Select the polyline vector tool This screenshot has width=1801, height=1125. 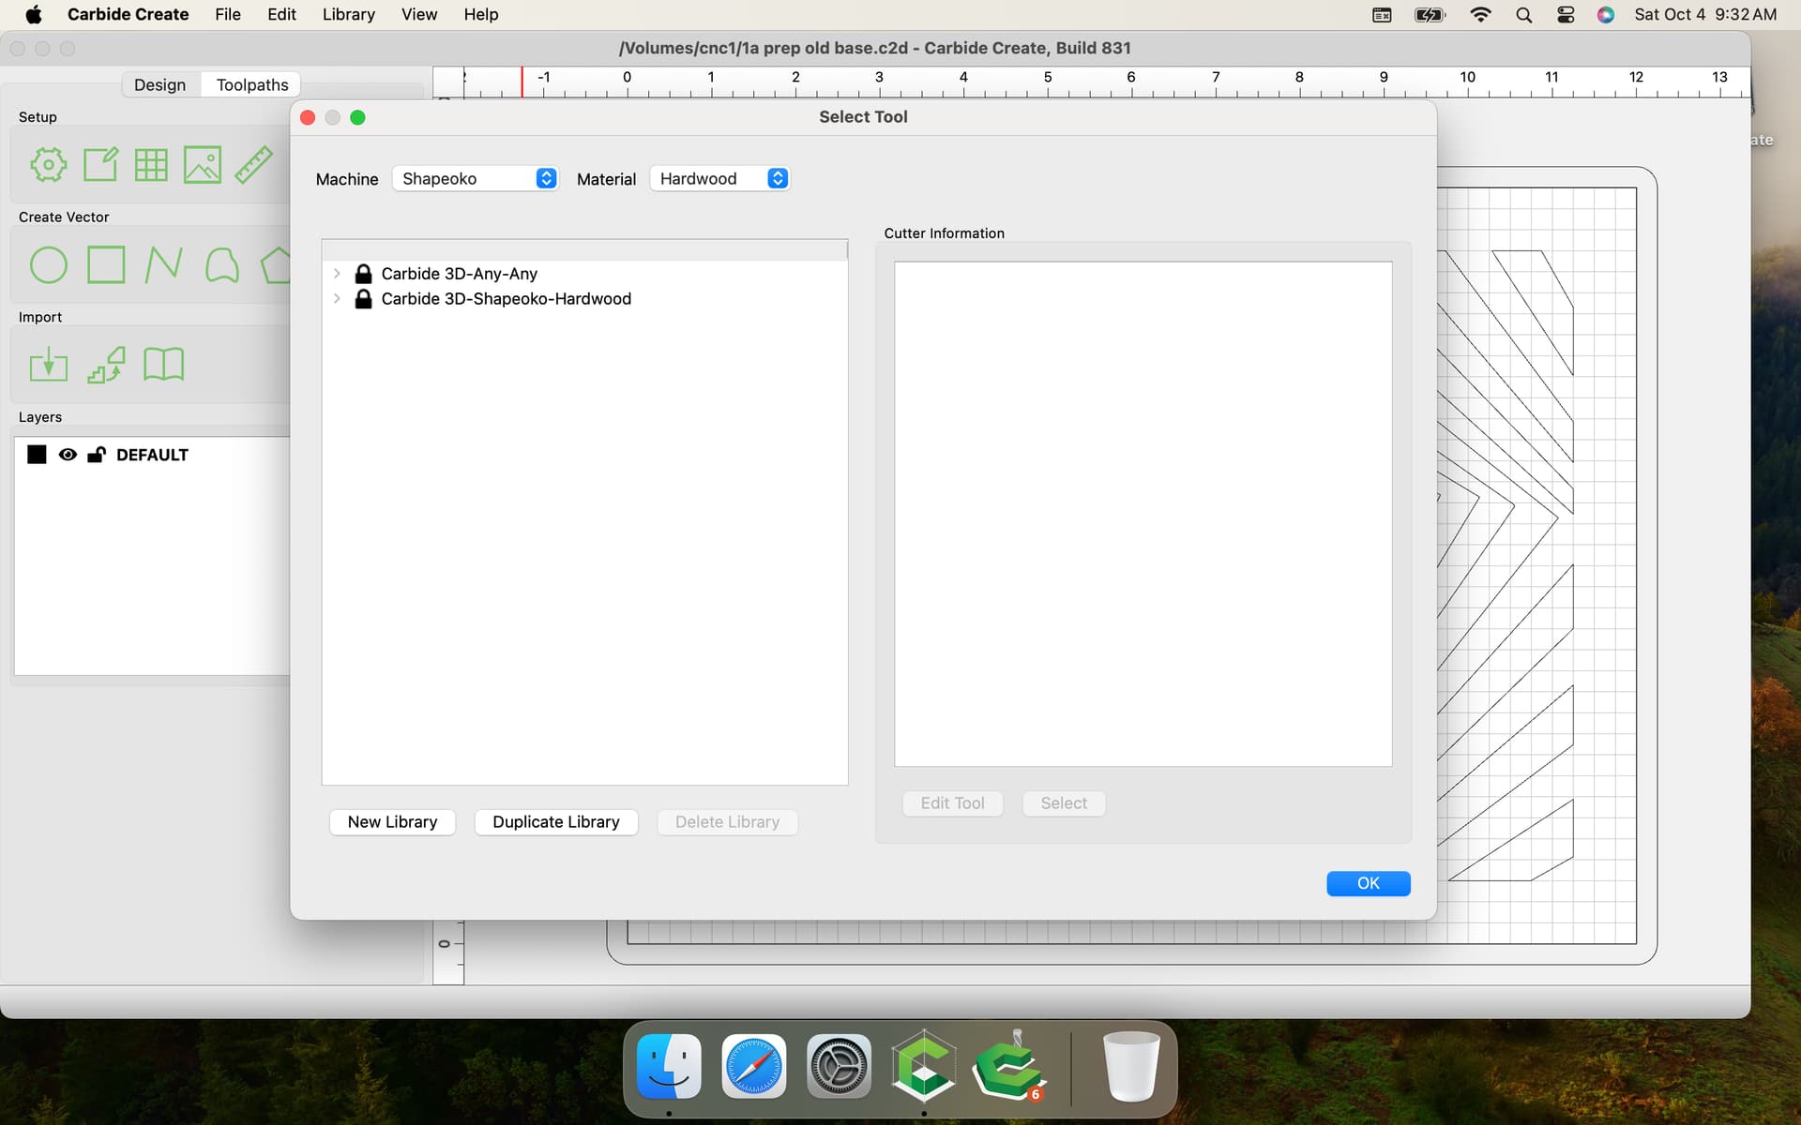pos(163,265)
